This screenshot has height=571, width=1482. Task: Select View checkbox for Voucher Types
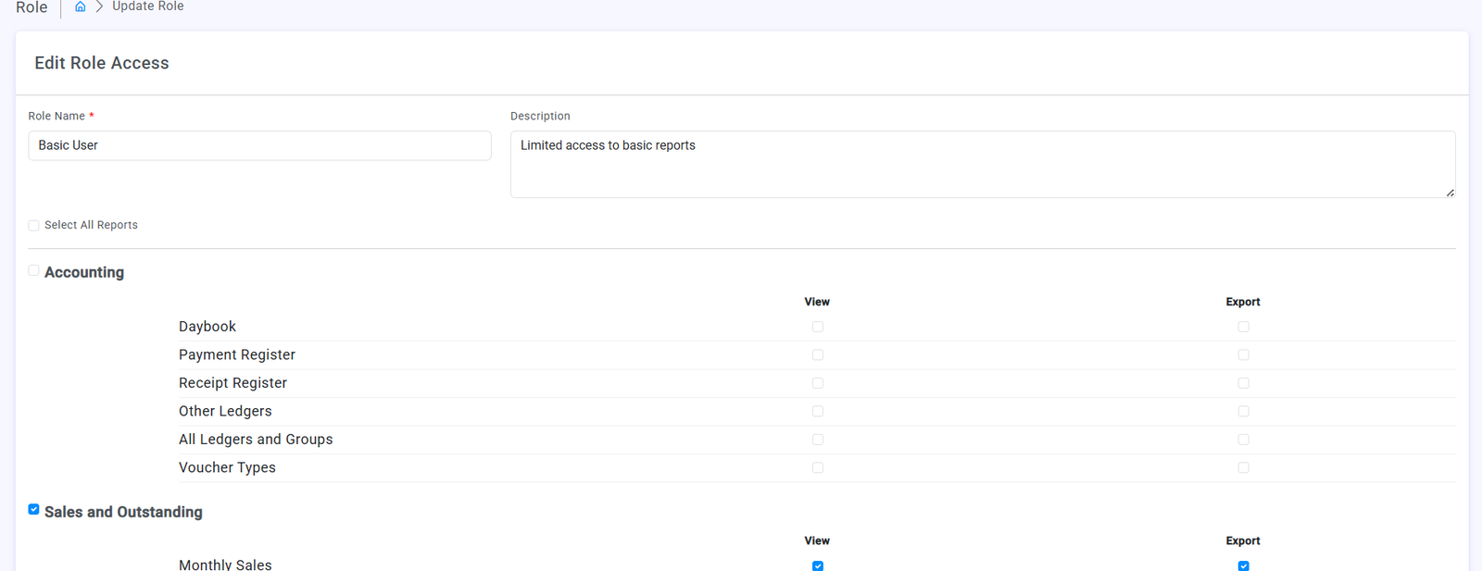pos(818,468)
